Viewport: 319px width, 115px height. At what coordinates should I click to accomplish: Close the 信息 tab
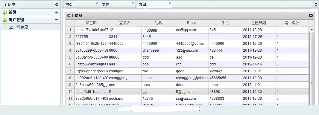click(x=170, y=3)
